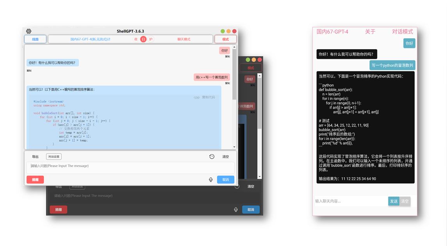This screenshot has width=447, height=246.
Task: Click scrollbar up arrow in light chat area
Action: tap(234, 47)
